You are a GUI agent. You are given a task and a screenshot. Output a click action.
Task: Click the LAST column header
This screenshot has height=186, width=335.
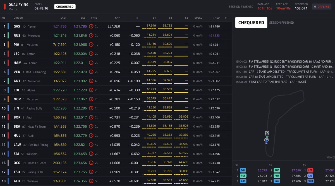click(x=63, y=18)
